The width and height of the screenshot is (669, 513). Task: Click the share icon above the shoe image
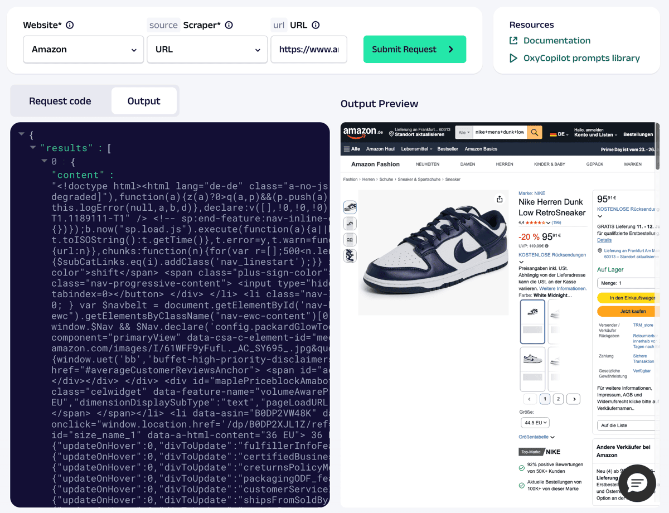pyautogui.click(x=500, y=199)
